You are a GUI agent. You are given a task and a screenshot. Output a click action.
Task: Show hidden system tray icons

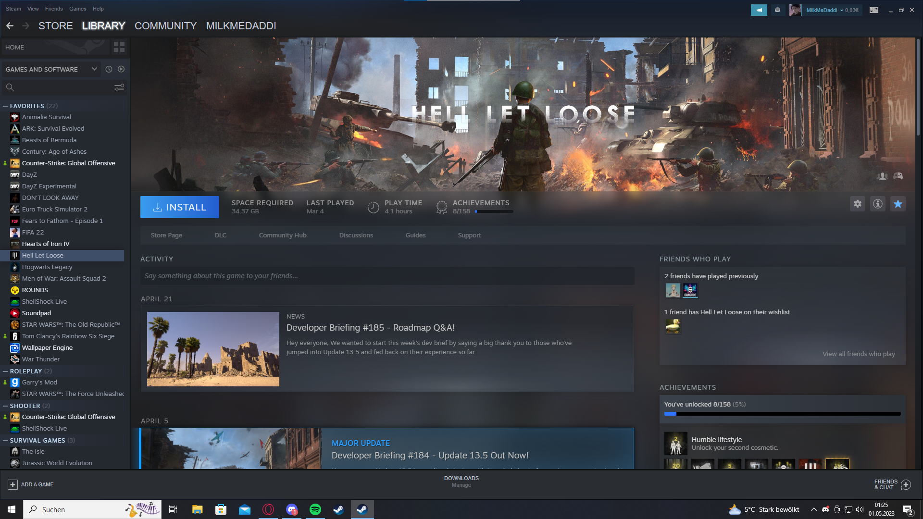point(813,509)
